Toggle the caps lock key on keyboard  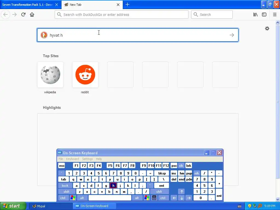point(65,186)
